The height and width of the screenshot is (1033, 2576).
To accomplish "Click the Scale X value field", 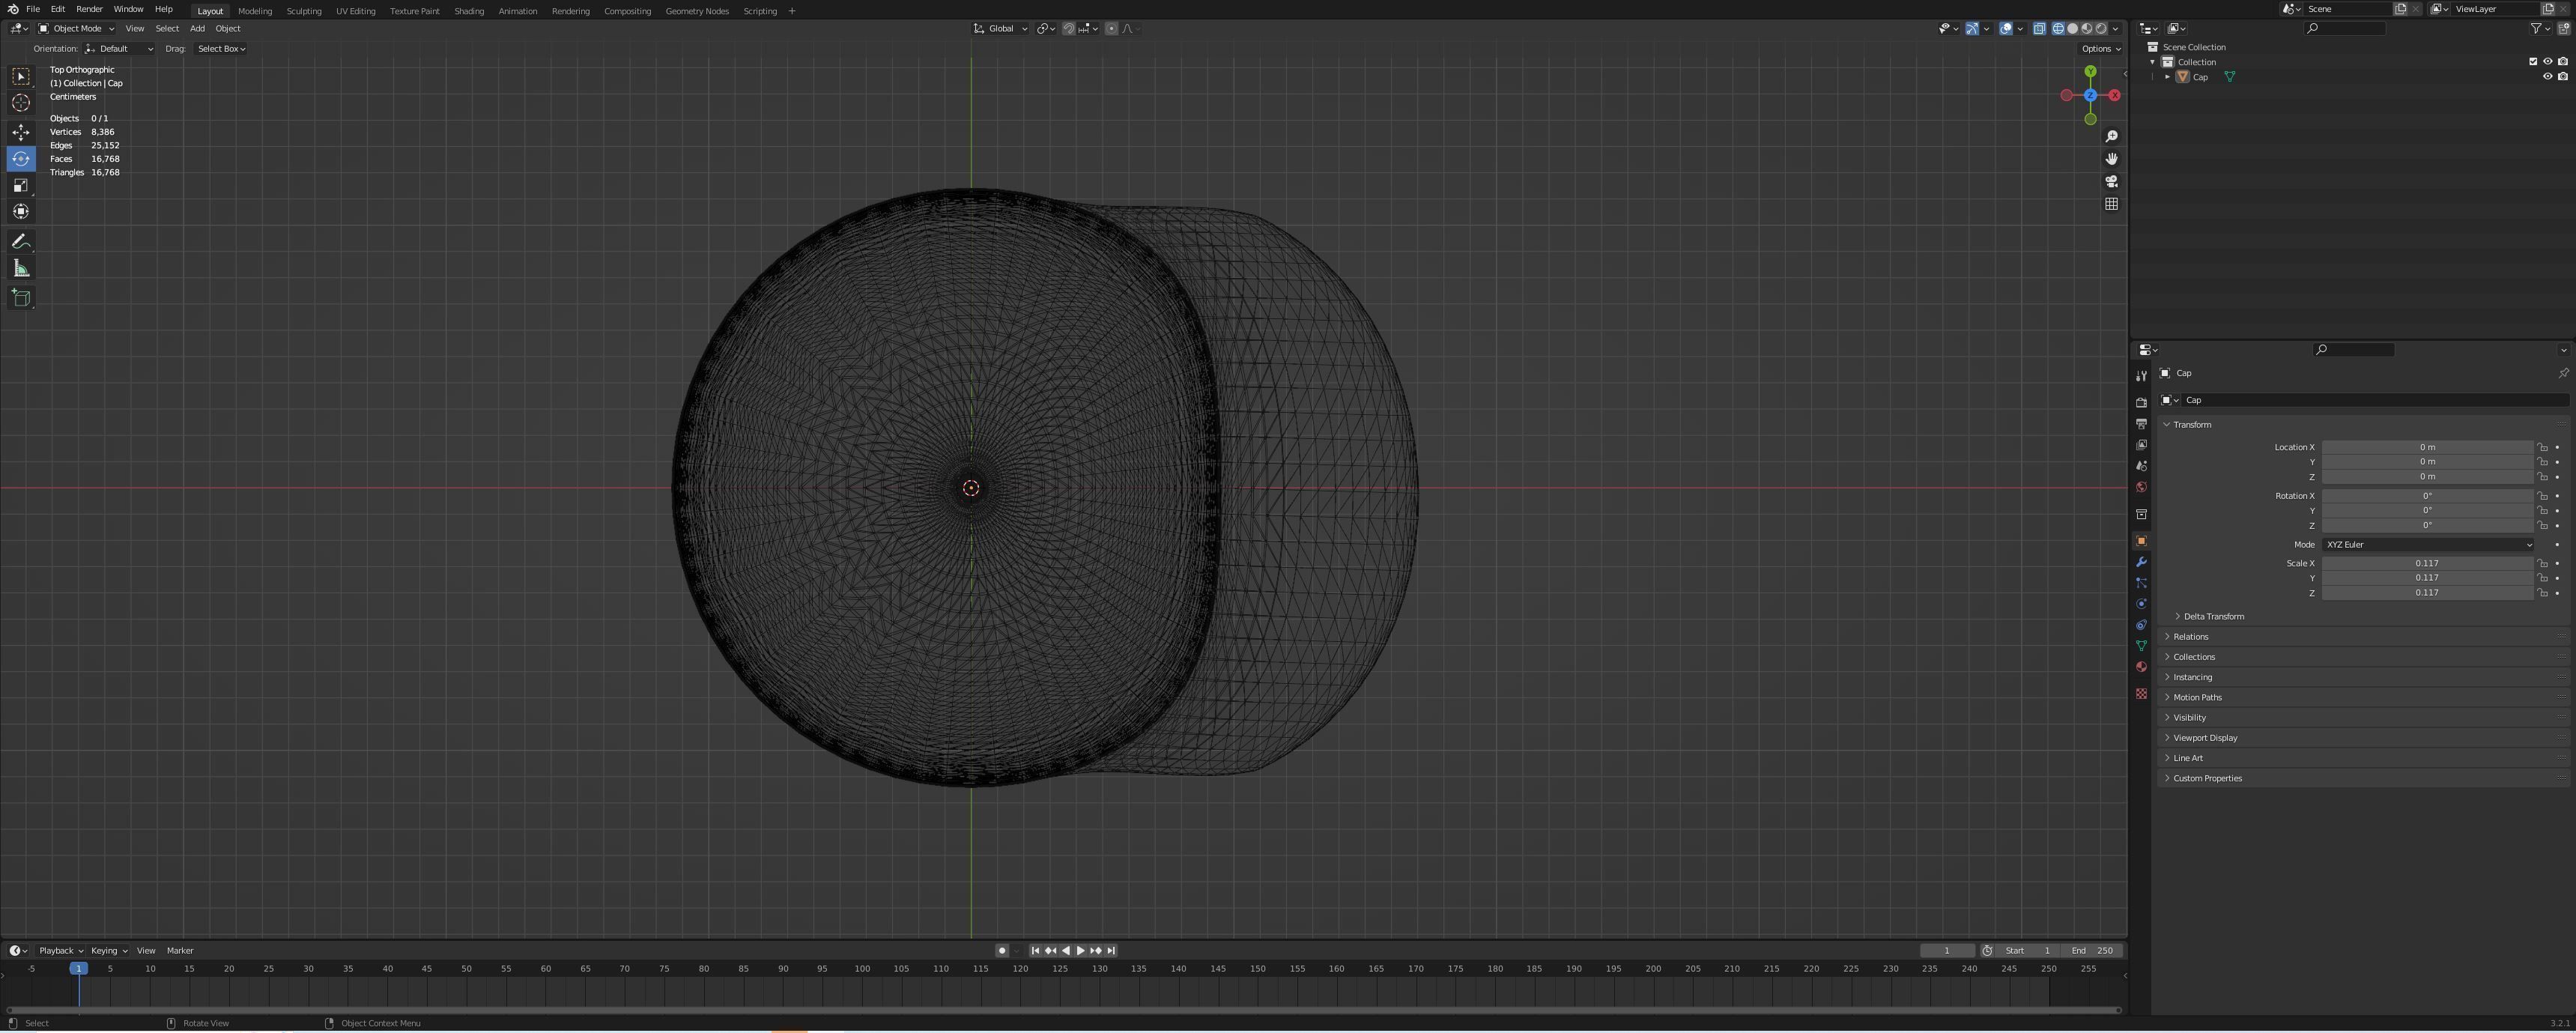I will pyautogui.click(x=2426, y=563).
